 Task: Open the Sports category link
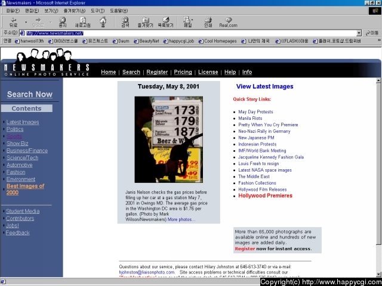click(x=14, y=136)
